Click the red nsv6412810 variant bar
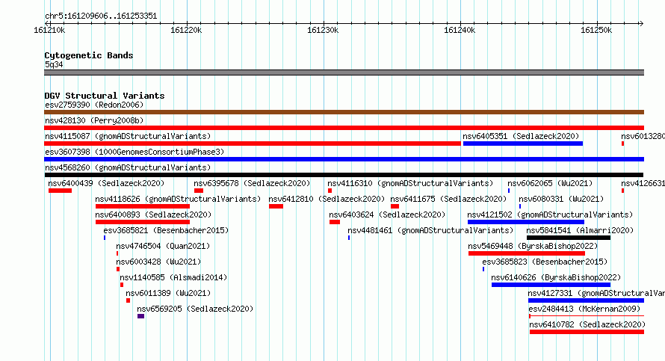The image size is (665, 361). 276,206
